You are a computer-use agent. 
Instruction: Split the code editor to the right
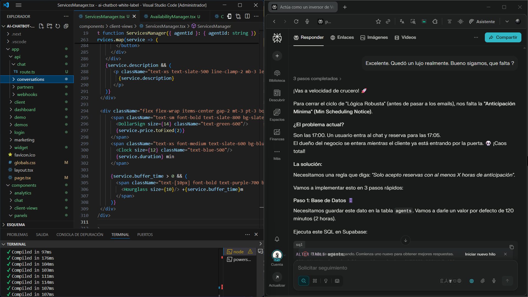tap(247, 16)
